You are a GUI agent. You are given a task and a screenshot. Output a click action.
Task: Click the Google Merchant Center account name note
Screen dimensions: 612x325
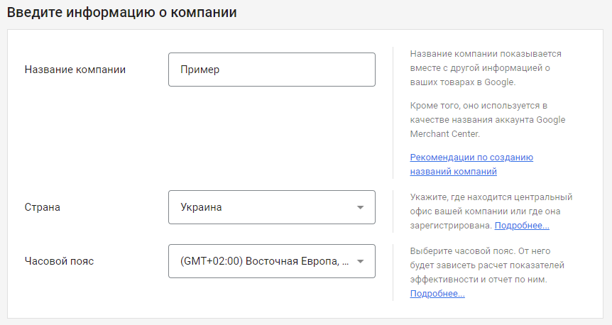[487, 119]
